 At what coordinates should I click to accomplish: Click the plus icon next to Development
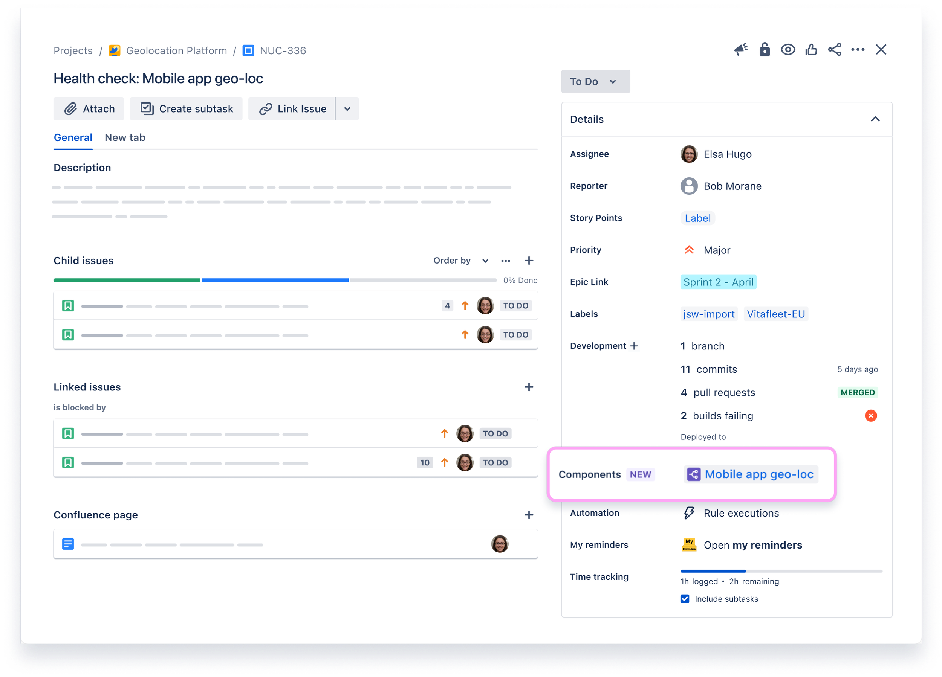pyautogui.click(x=634, y=346)
